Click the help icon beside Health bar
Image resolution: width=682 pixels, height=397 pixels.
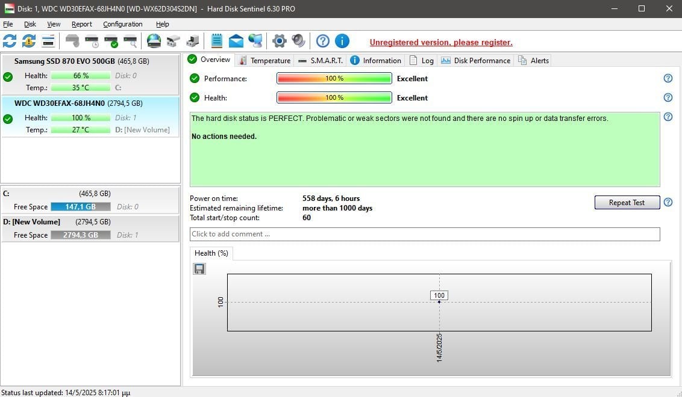click(x=668, y=97)
